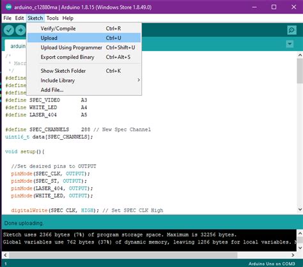Choose Show Sketch Folder

click(84, 71)
